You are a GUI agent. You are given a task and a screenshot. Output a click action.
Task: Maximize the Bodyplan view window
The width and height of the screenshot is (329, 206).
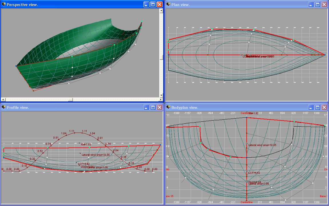click(318, 107)
